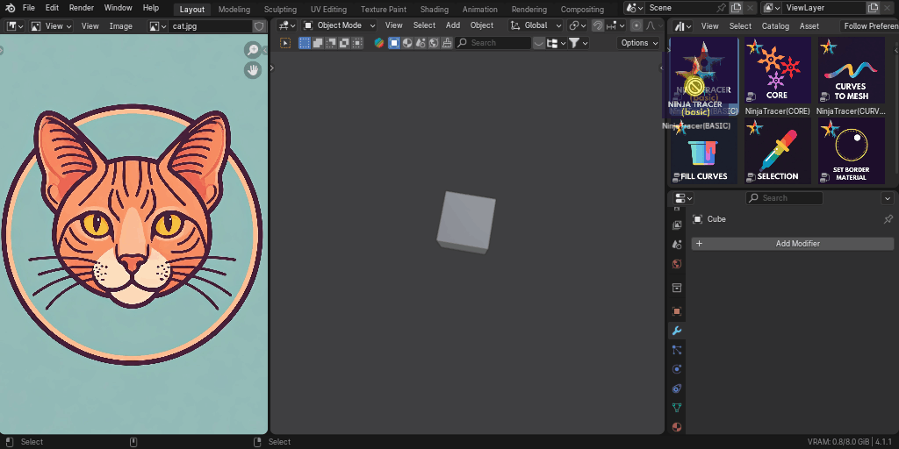899x449 pixels.
Task: Open the viewport Add menu
Action: point(453,25)
